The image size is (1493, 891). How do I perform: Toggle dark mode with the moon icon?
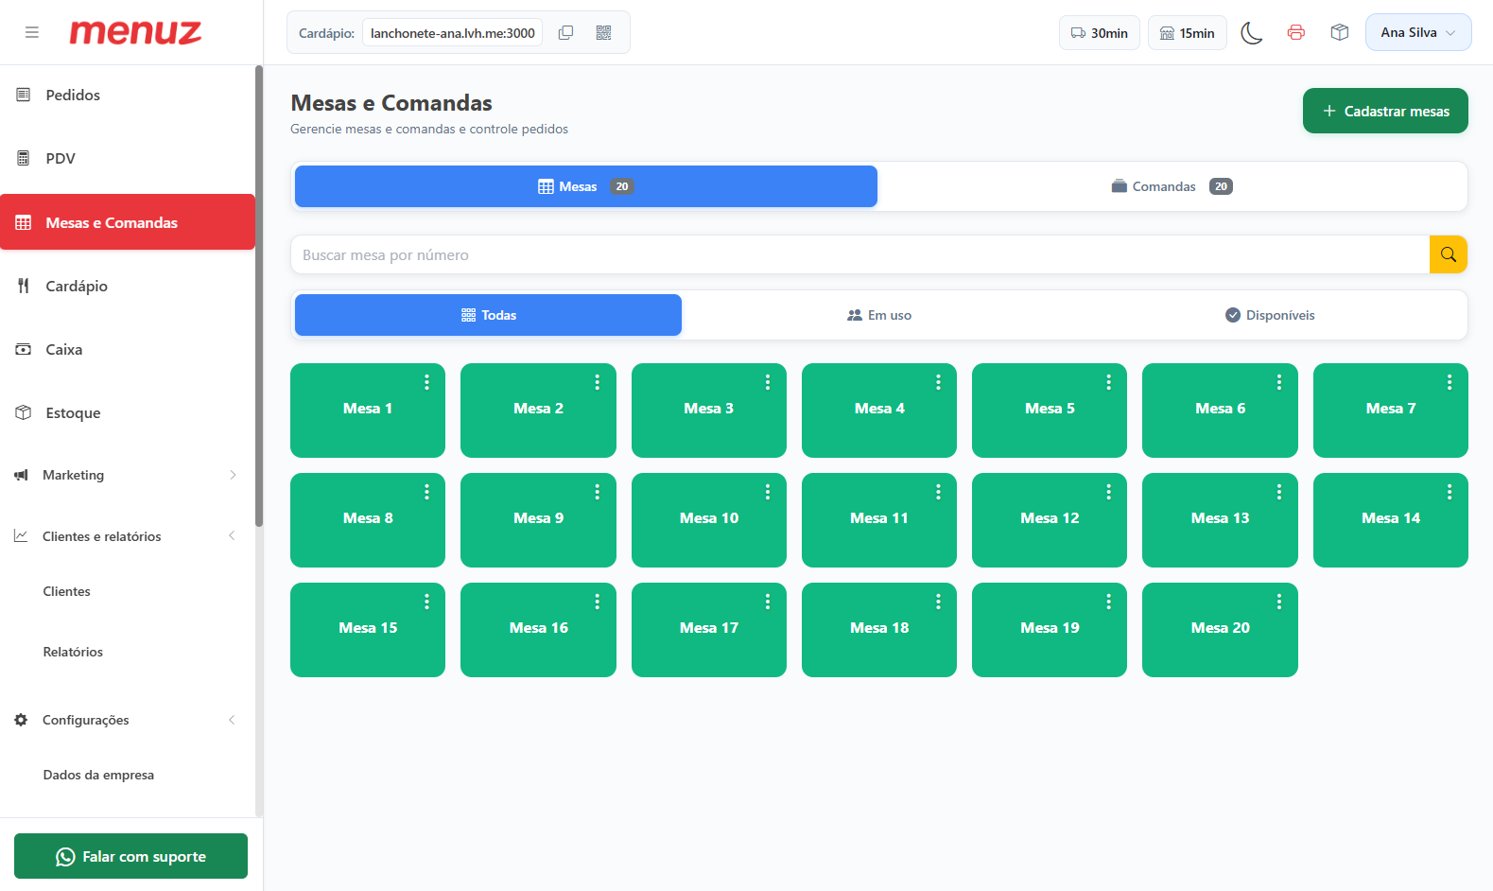(1251, 33)
